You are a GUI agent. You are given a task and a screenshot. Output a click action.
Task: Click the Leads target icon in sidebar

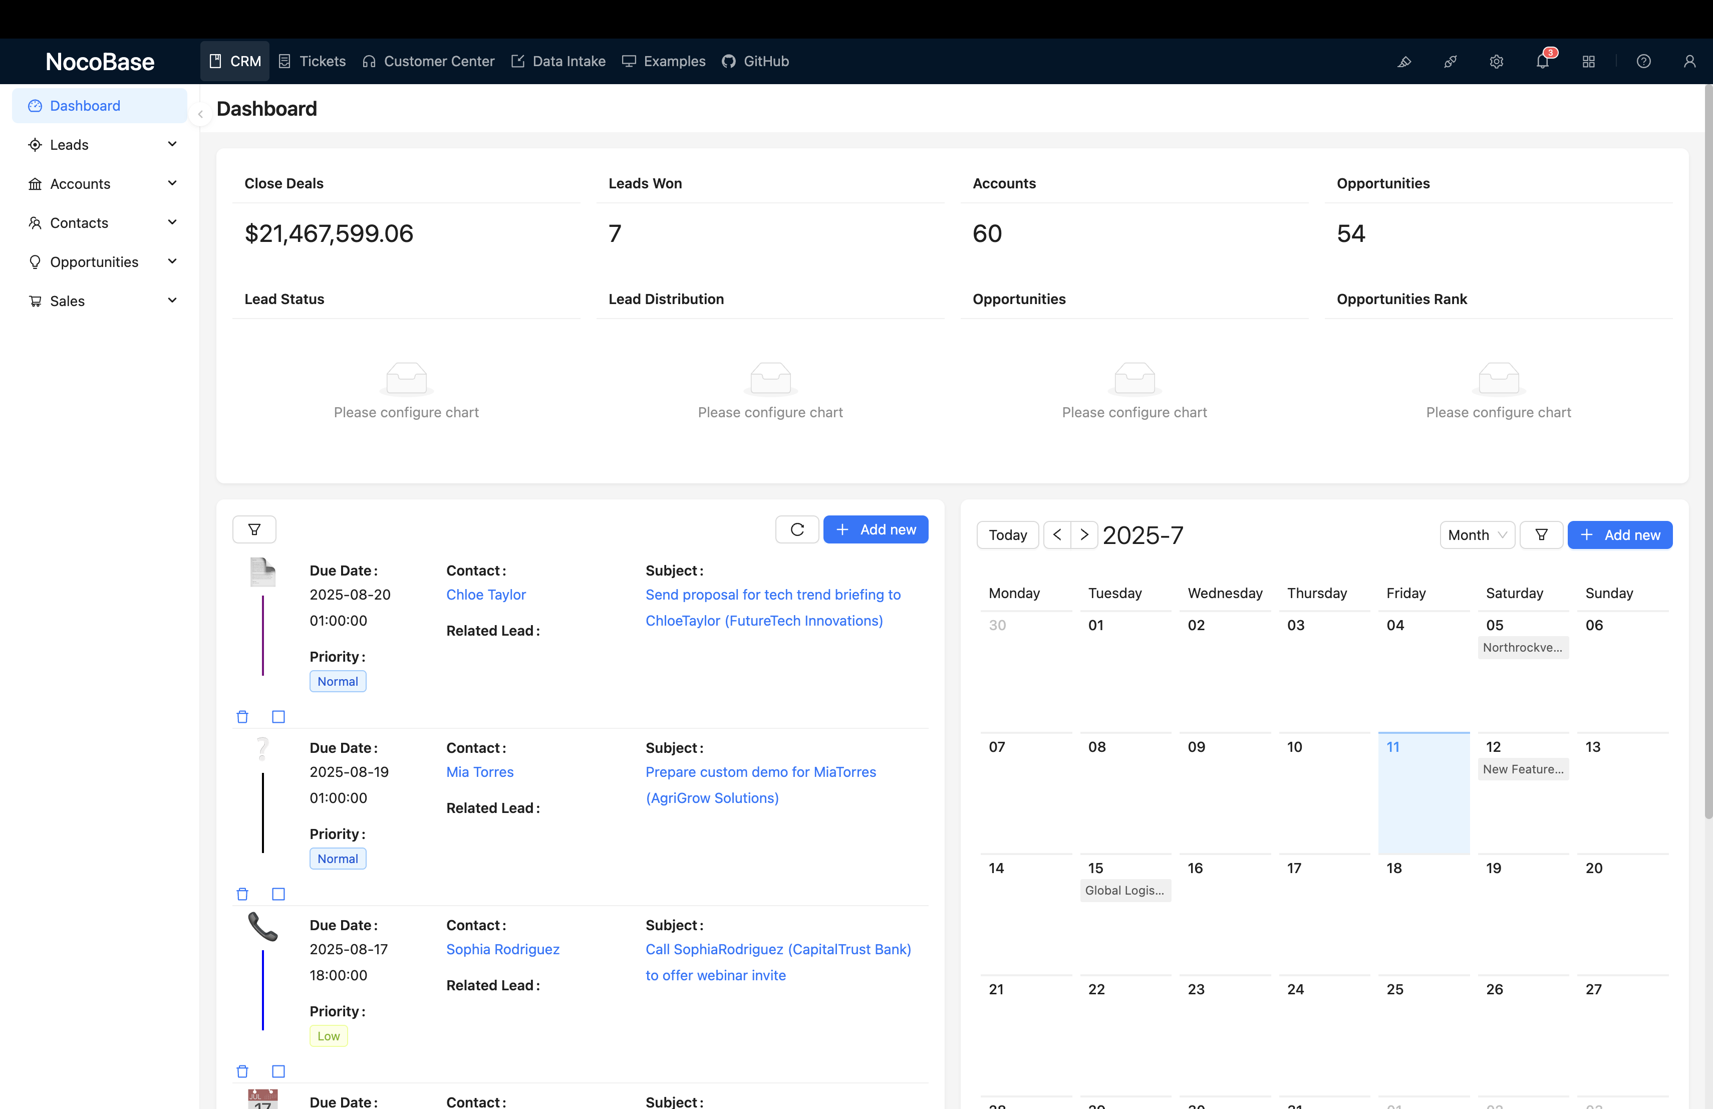click(35, 145)
